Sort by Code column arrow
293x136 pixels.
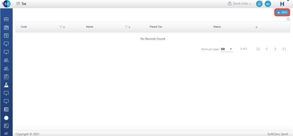[64, 27]
